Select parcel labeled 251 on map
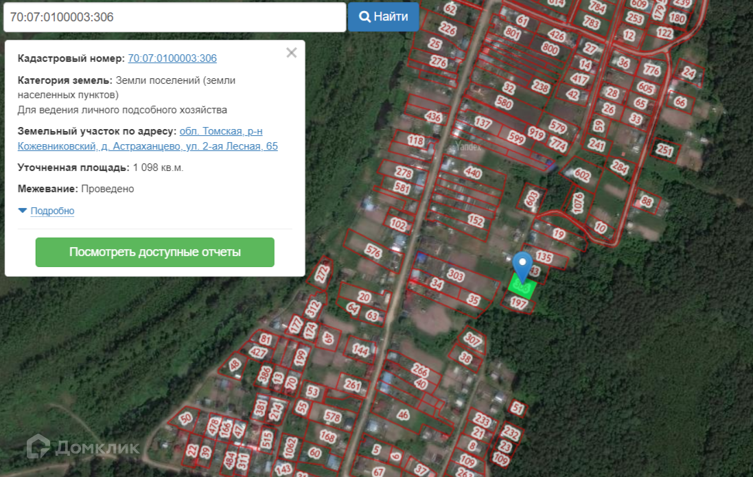This screenshot has height=477, width=753. pos(664,150)
